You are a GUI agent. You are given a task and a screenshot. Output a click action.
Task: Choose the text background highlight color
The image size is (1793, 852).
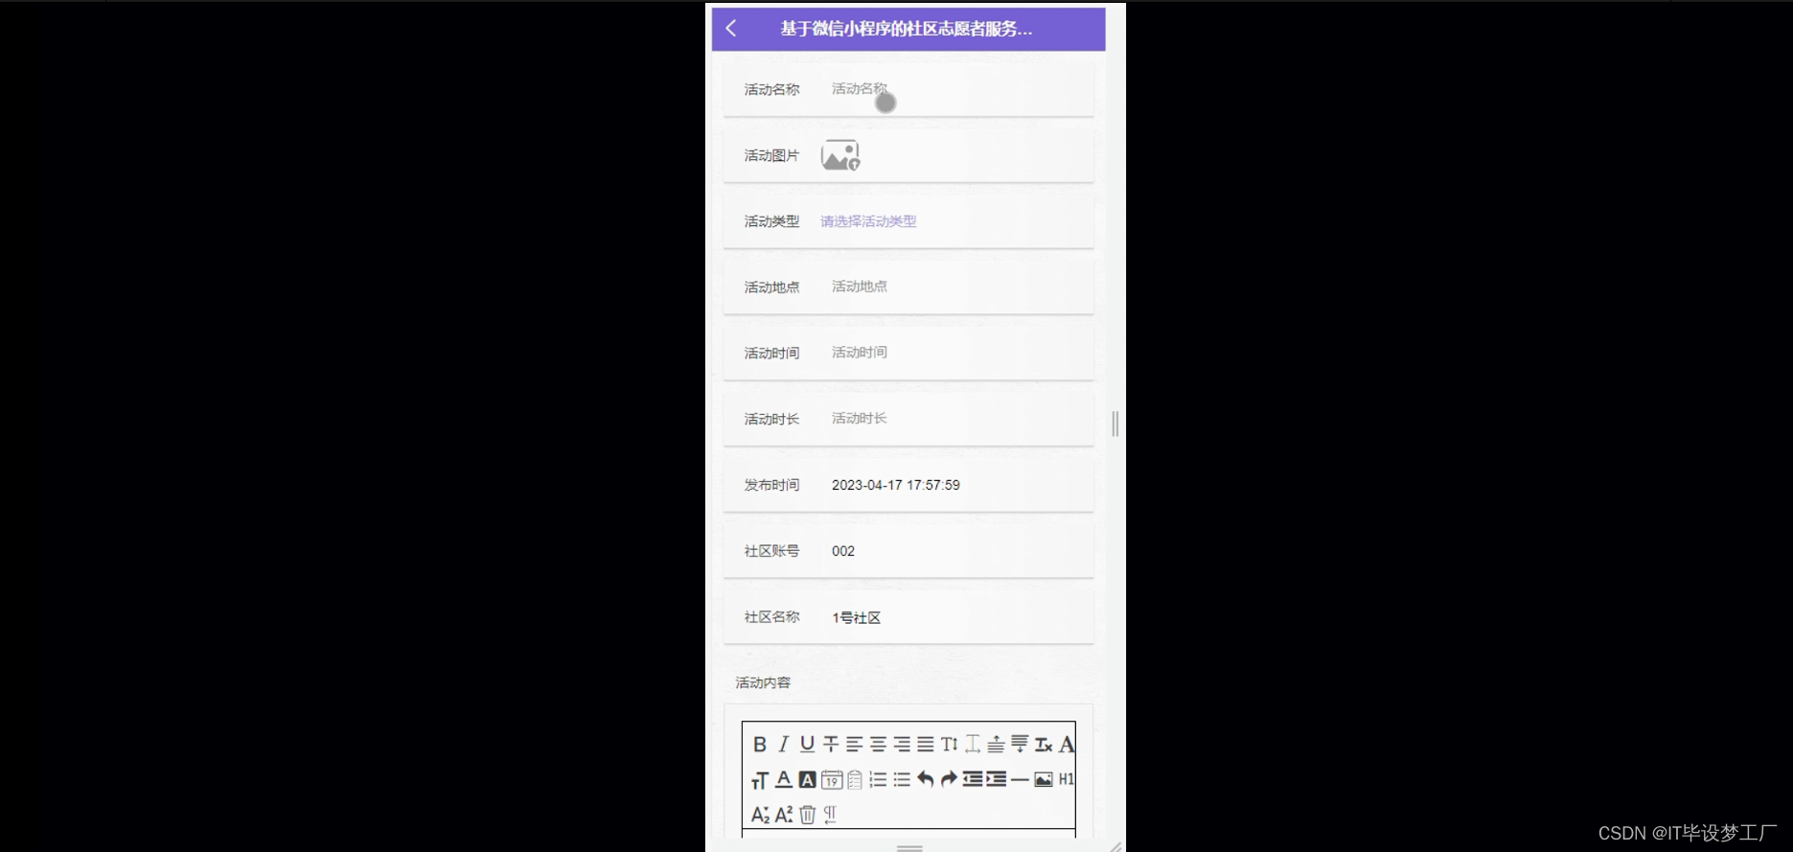pos(807,779)
